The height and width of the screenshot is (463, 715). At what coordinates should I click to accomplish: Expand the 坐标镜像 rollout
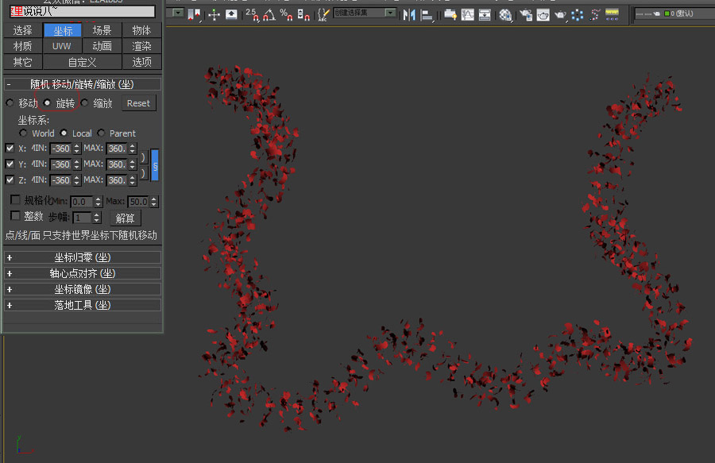coord(83,289)
